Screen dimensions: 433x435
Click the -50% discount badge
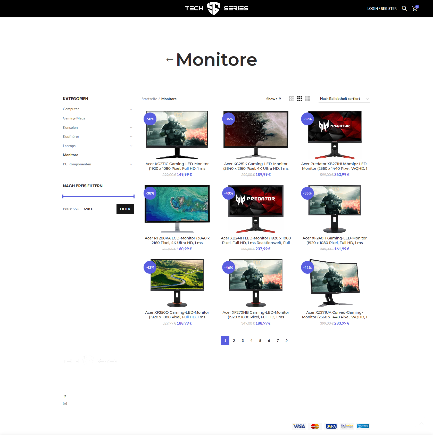click(150, 119)
